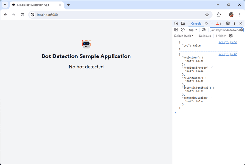245x165 pixels.
Task: Click the warning count indicator
Action: tap(218, 24)
